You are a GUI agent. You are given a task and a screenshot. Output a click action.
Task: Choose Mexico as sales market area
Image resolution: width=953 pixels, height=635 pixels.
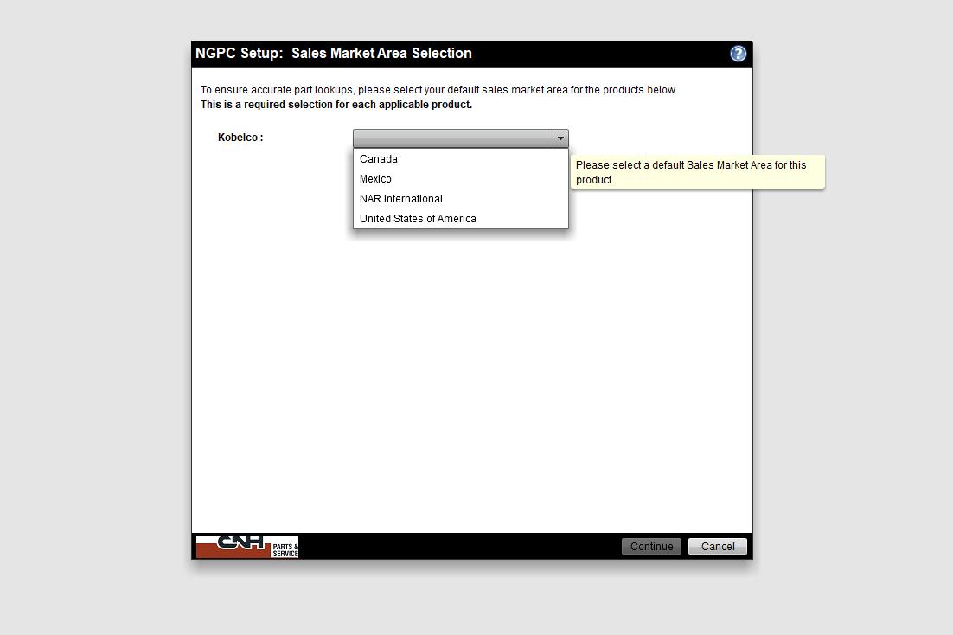461,179
